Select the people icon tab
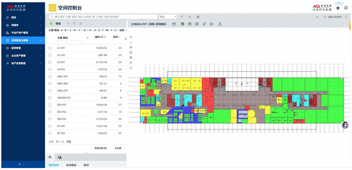The height and width of the screenshot is (170, 352). point(60,157)
